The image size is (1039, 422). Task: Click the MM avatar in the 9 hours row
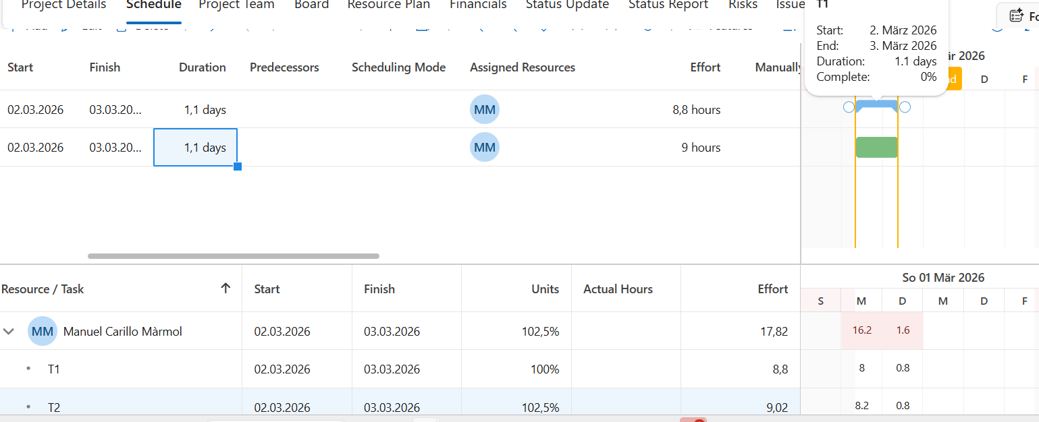pyautogui.click(x=485, y=147)
